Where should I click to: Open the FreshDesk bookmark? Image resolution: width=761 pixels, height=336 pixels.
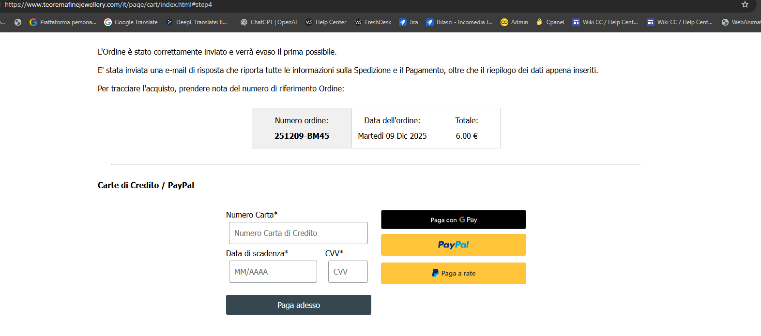click(373, 22)
